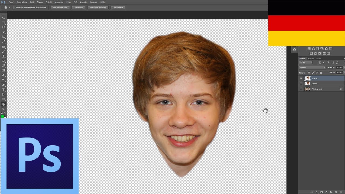Click the 'Druckformat' button
Screen dimensions: 345x194
coord(118,8)
